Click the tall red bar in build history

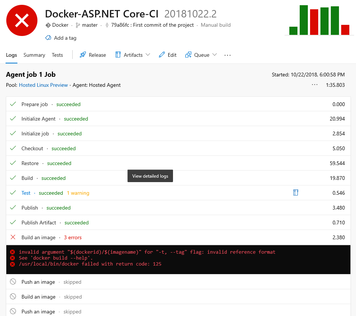314,22
